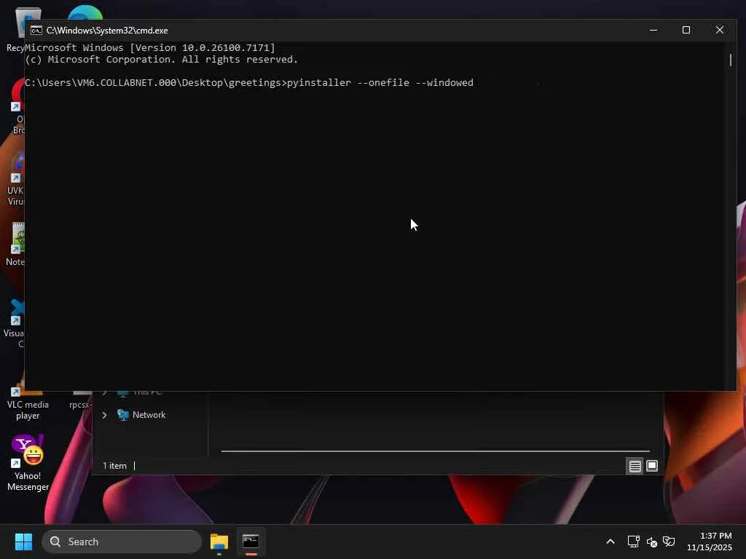Open the network status tray icon
The height and width of the screenshot is (559, 746).
pos(633,542)
